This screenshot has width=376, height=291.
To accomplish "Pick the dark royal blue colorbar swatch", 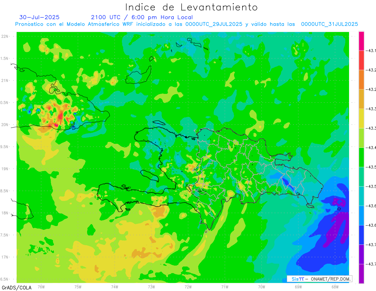I will click(x=361, y=235).
